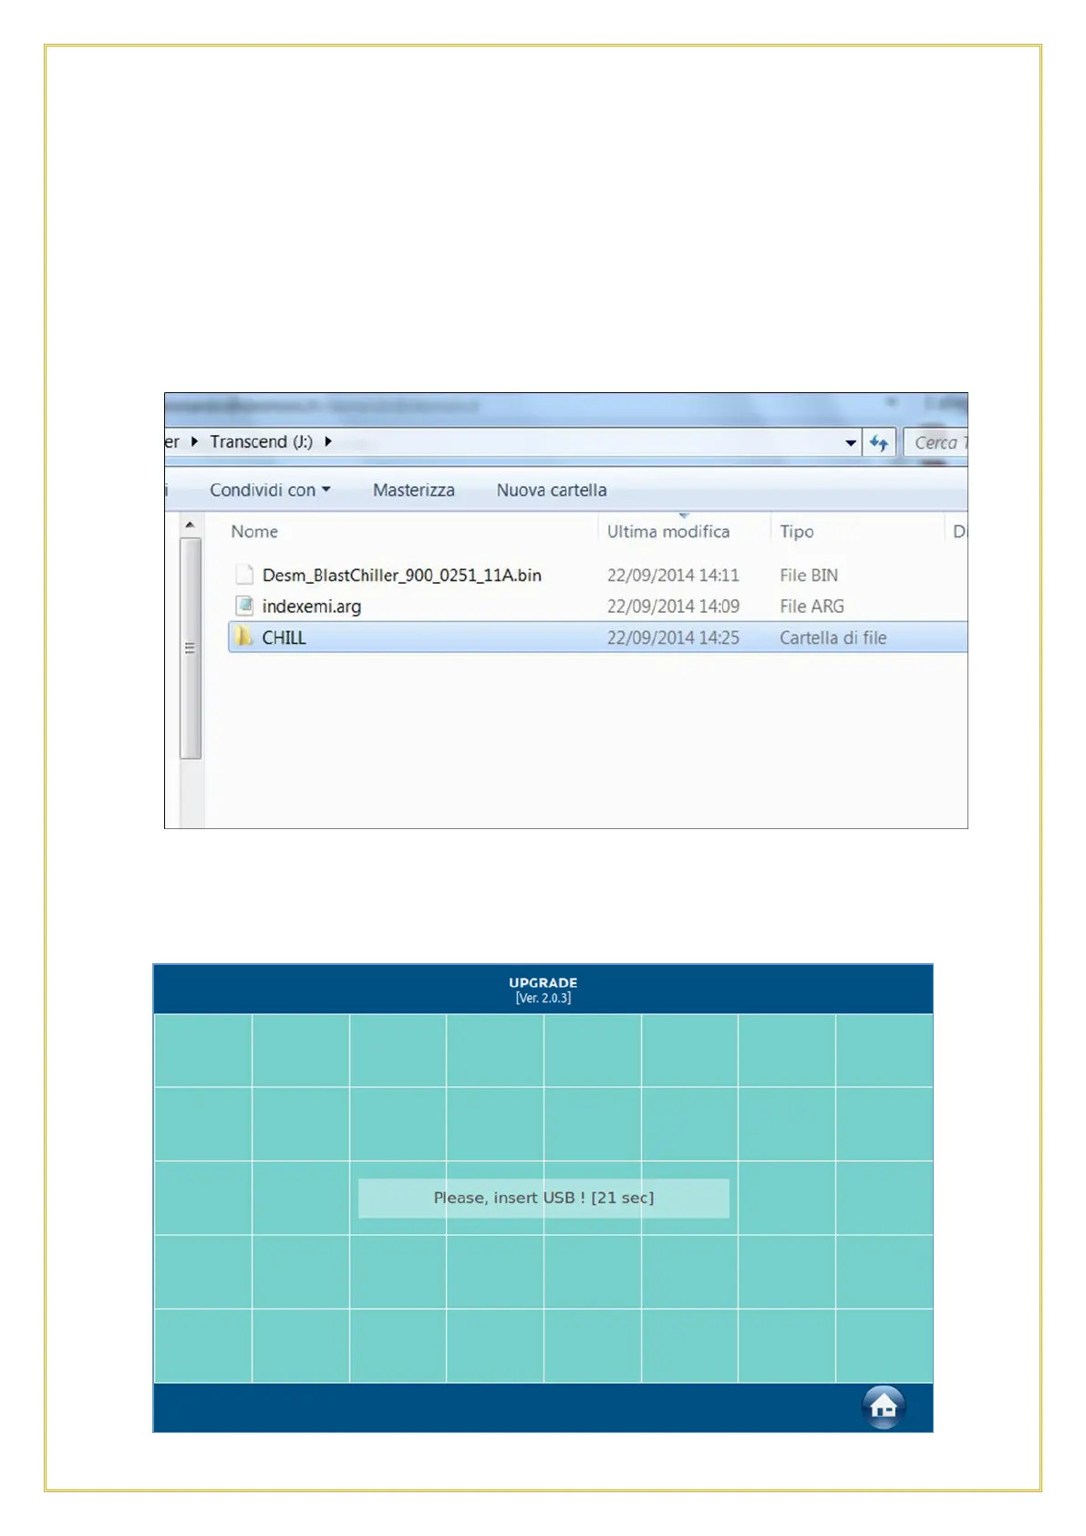Click the navigation pane scrollbar thumb
This screenshot has height=1536, width=1086.
click(190, 648)
